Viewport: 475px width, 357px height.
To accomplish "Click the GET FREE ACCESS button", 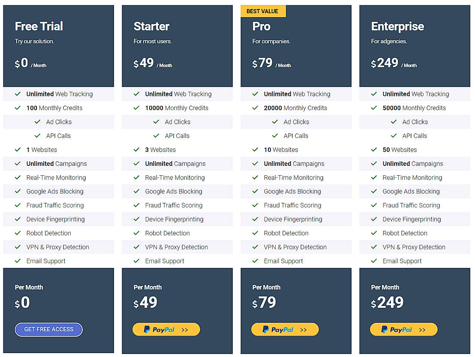I will pyautogui.click(x=48, y=330).
